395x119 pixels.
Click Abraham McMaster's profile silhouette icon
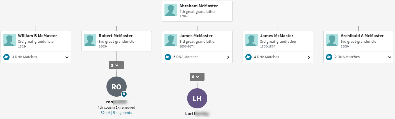click(171, 10)
